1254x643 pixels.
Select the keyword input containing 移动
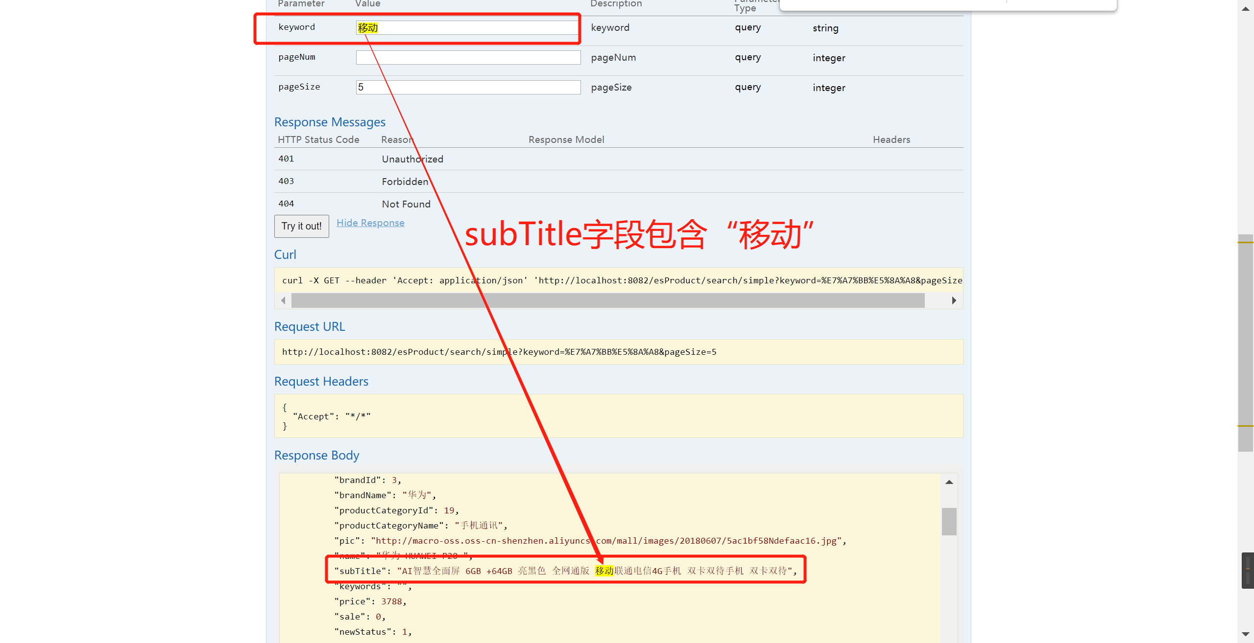467,28
